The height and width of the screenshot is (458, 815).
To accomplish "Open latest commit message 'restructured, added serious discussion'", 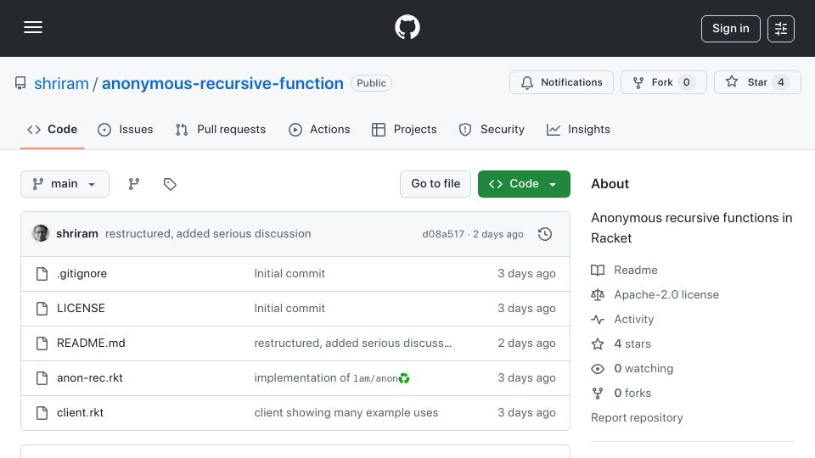I will pos(208,234).
